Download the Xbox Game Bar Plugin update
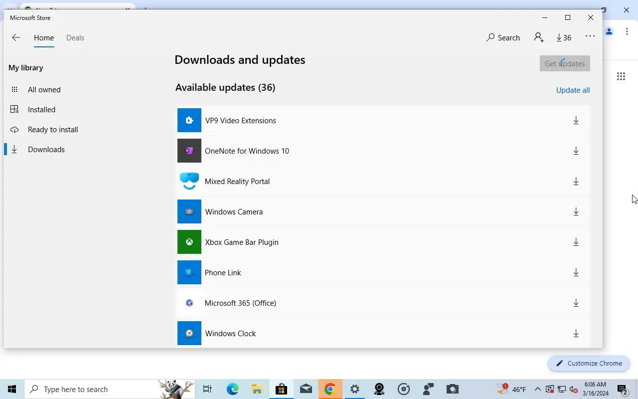The width and height of the screenshot is (638, 399). pos(576,242)
